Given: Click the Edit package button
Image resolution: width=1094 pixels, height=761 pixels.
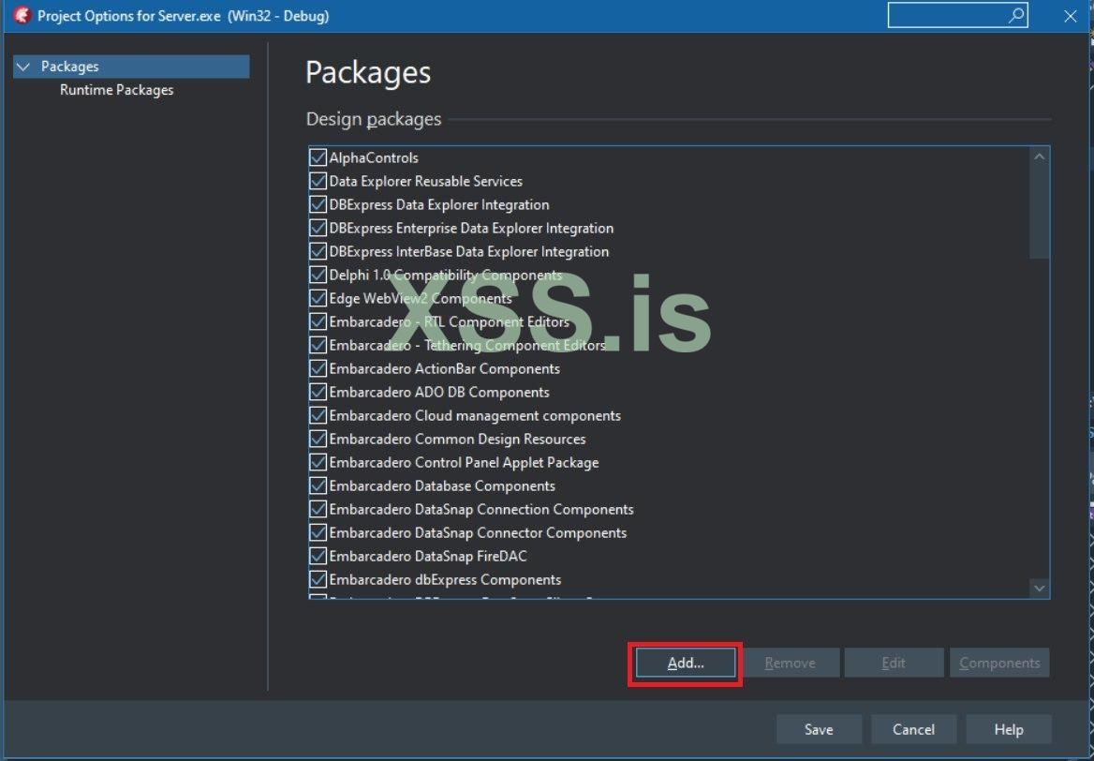Looking at the screenshot, I should tap(894, 663).
